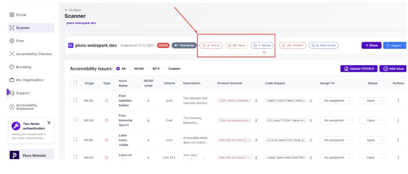408x174 pixels.
Task: Copy code snippet for tabindex hidden row
Action: click(311, 100)
